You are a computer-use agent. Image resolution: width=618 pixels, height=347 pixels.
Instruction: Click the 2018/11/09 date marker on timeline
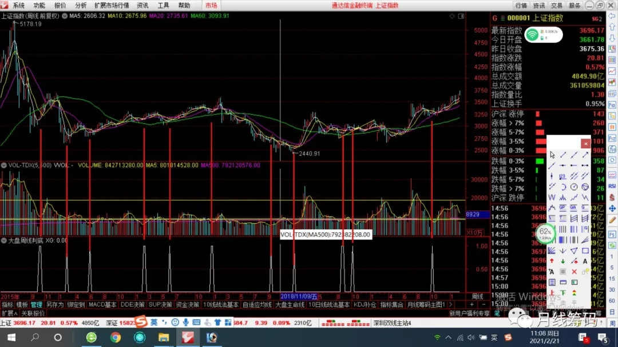tap(299, 297)
